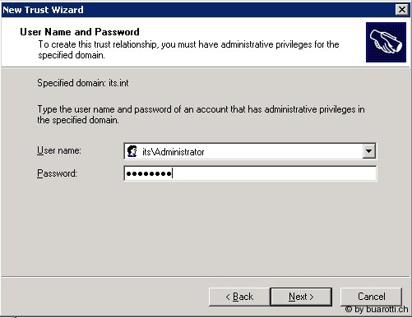The width and height of the screenshot is (412, 318).
Task: Expand the User name dropdown arrow
Action: pos(369,151)
